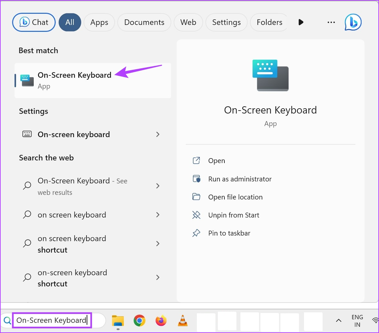
Task: Click search icon beside 'on screen keyboard shortcut'
Action: click(27, 243)
